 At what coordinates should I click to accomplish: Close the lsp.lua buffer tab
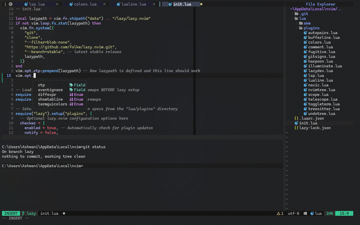[57, 4]
